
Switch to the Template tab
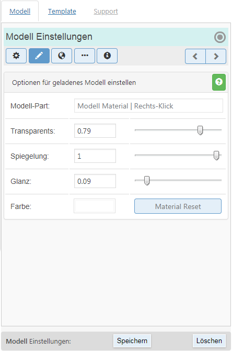point(62,11)
